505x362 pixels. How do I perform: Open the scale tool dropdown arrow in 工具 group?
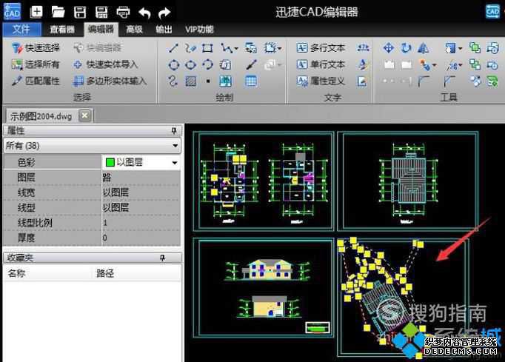[460, 49]
